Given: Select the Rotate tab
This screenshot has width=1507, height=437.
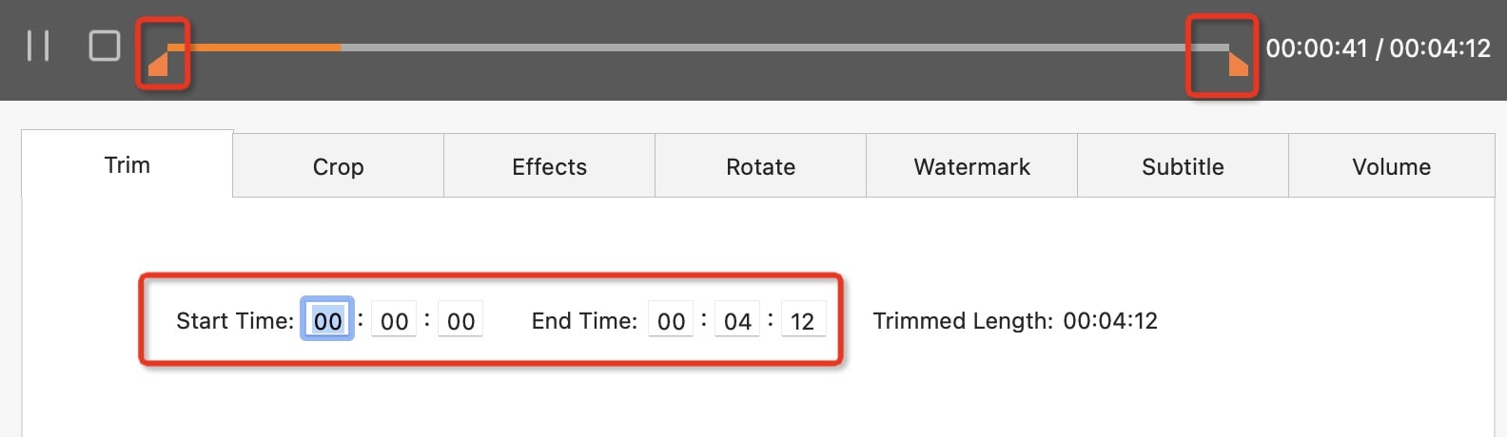Looking at the screenshot, I should coord(760,167).
